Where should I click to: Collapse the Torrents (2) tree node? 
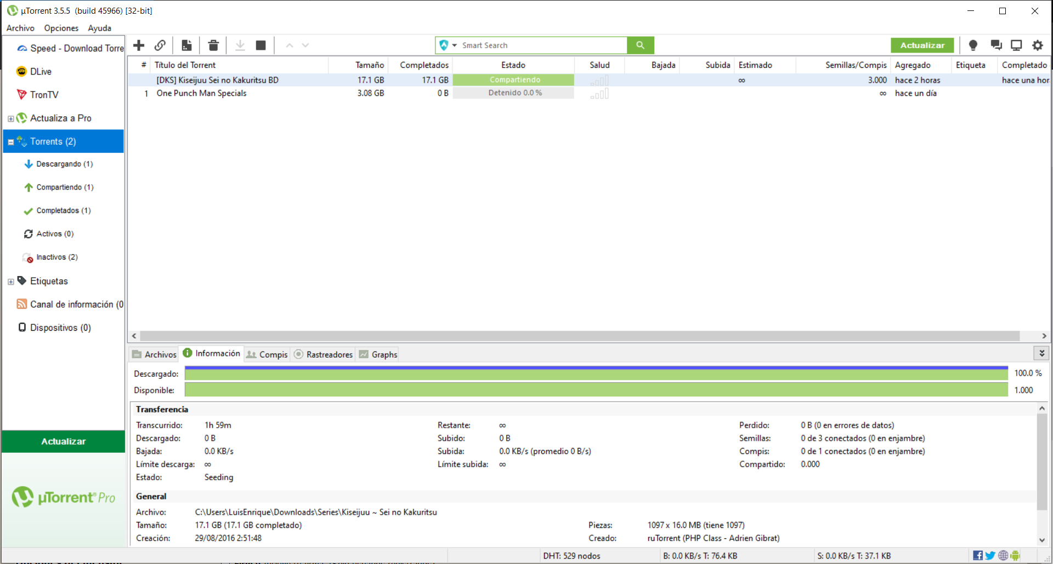[x=10, y=142]
